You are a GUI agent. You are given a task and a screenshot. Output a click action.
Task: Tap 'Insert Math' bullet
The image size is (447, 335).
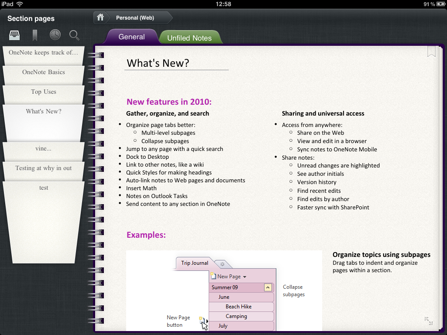(x=141, y=188)
